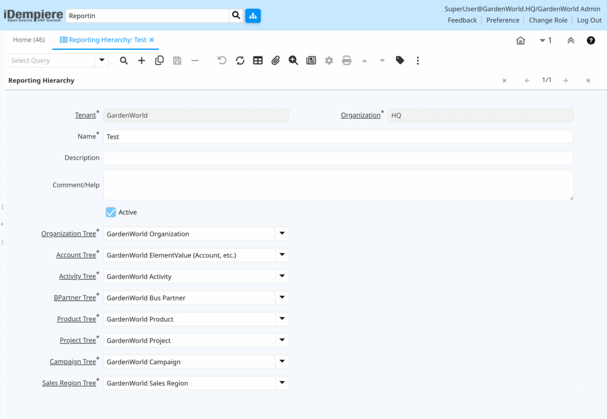Refresh the record with the requery icon
Screen dimensions: 607x419
pyautogui.click(x=240, y=60)
